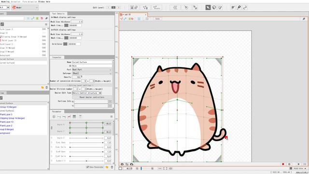Viewport: 309px width, 174px height.
Task: Delete parameter using trash icon
Action: click(112, 167)
